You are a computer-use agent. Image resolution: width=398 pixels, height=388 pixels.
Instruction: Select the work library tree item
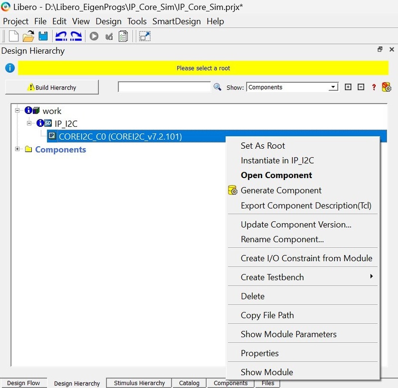tap(52, 111)
